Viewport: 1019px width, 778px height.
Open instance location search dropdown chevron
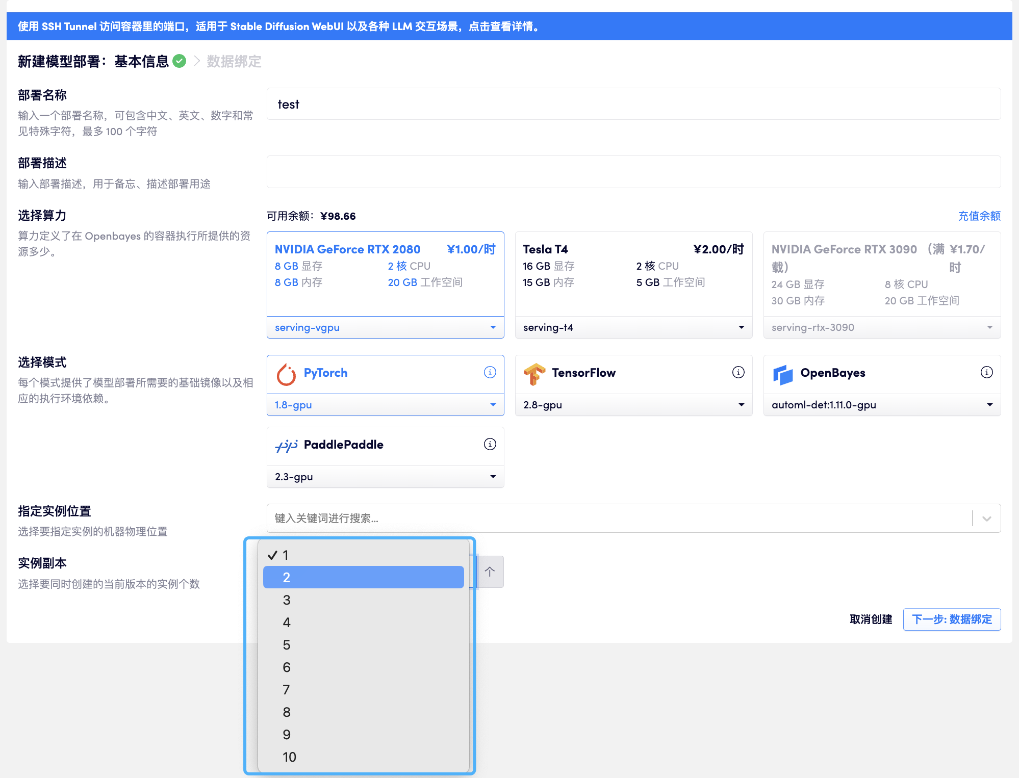pos(986,518)
